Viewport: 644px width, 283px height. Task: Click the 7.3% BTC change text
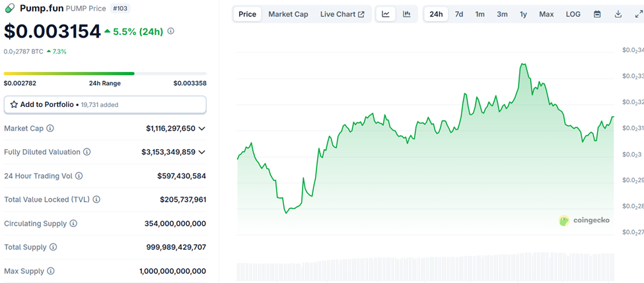pos(59,51)
